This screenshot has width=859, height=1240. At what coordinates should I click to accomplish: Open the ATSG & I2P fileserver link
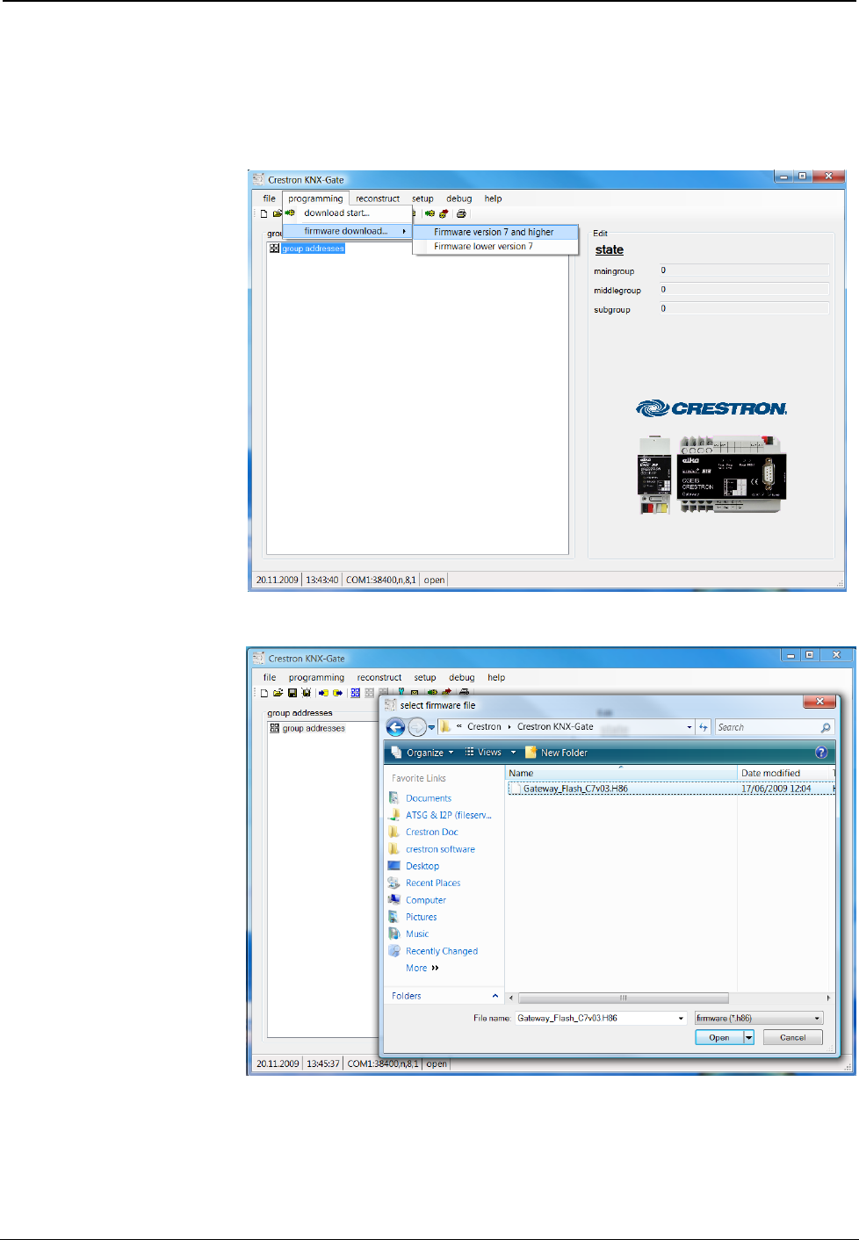pyautogui.click(x=448, y=815)
